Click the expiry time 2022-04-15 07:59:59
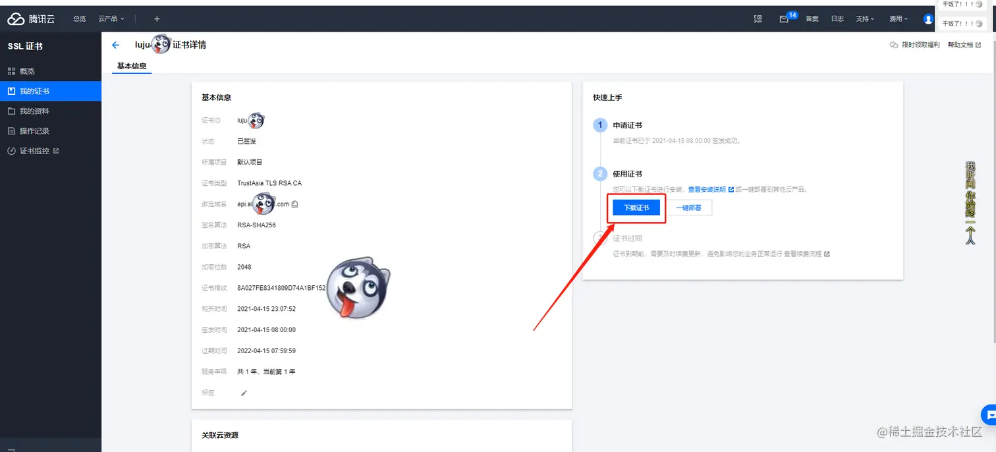 [x=266, y=351]
